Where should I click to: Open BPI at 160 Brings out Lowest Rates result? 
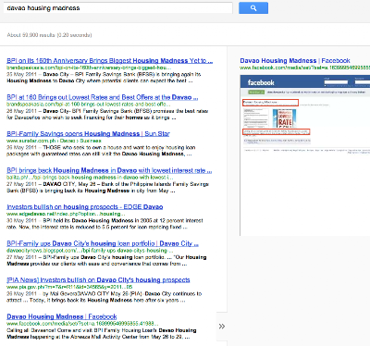click(103, 97)
